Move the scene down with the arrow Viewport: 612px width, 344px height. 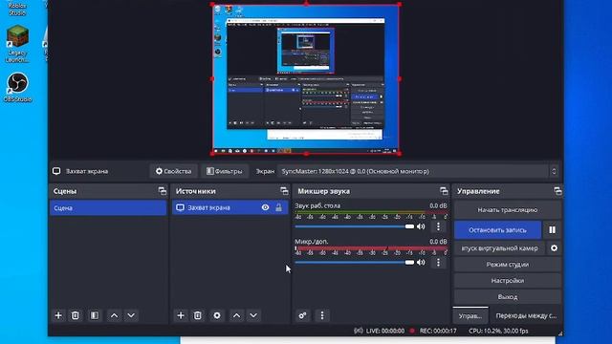click(x=131, y=315)
